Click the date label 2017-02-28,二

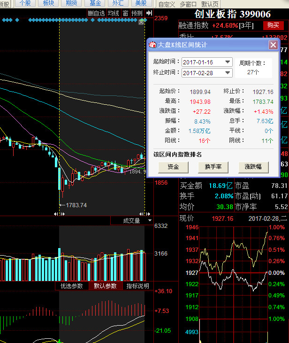pos(268,218)
